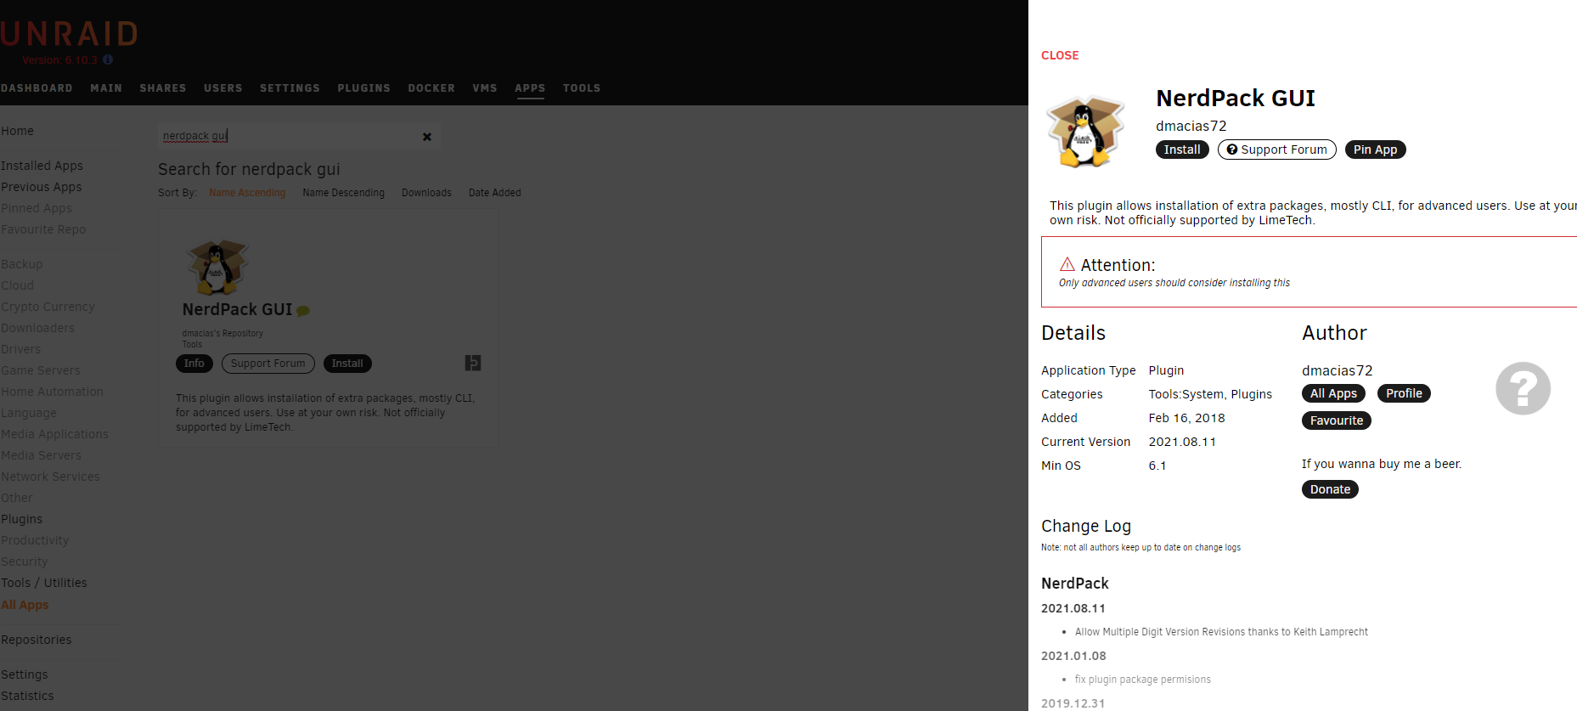This screenshot has height=711, width=1577.
Task: Select All Apps in the sidebar list
Action: pyautogui.click(x=25, y=605)
